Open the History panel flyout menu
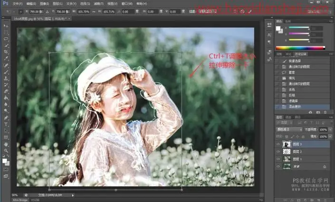Screen dimensions: 335x202 pyautogui.click(x=331, y=54)
